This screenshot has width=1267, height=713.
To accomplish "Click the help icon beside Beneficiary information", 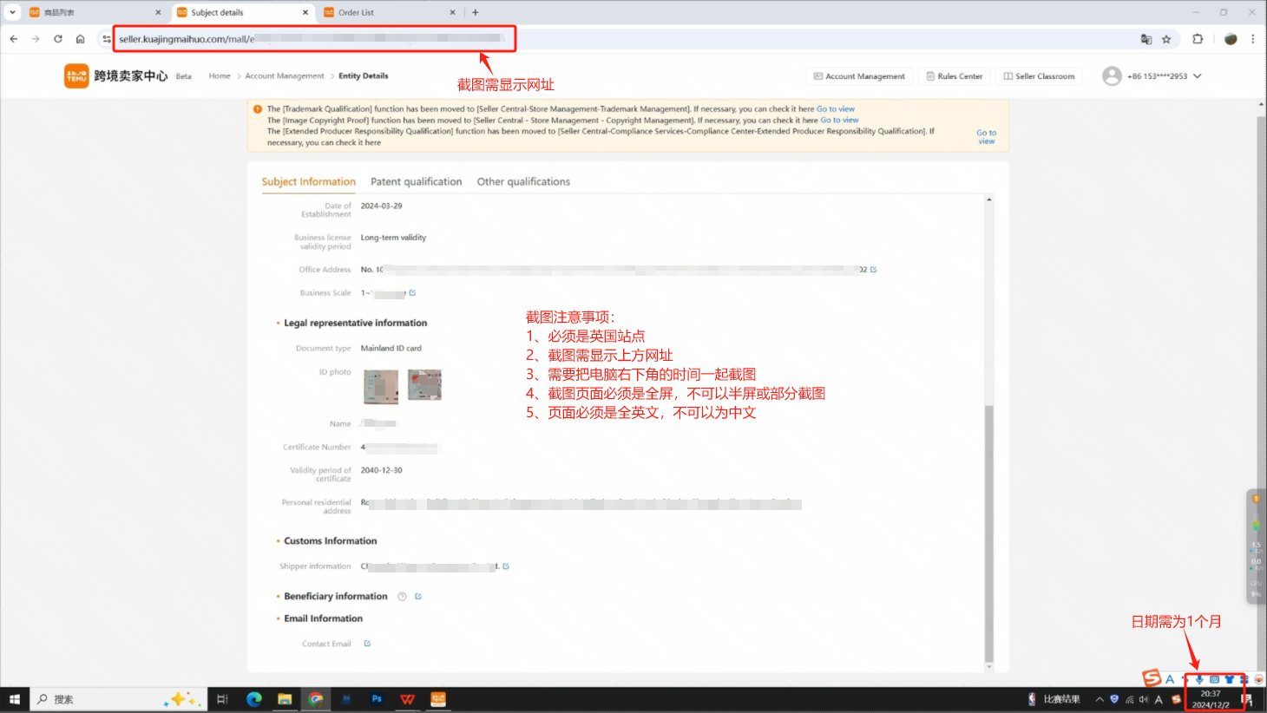I will coord(402,597).
